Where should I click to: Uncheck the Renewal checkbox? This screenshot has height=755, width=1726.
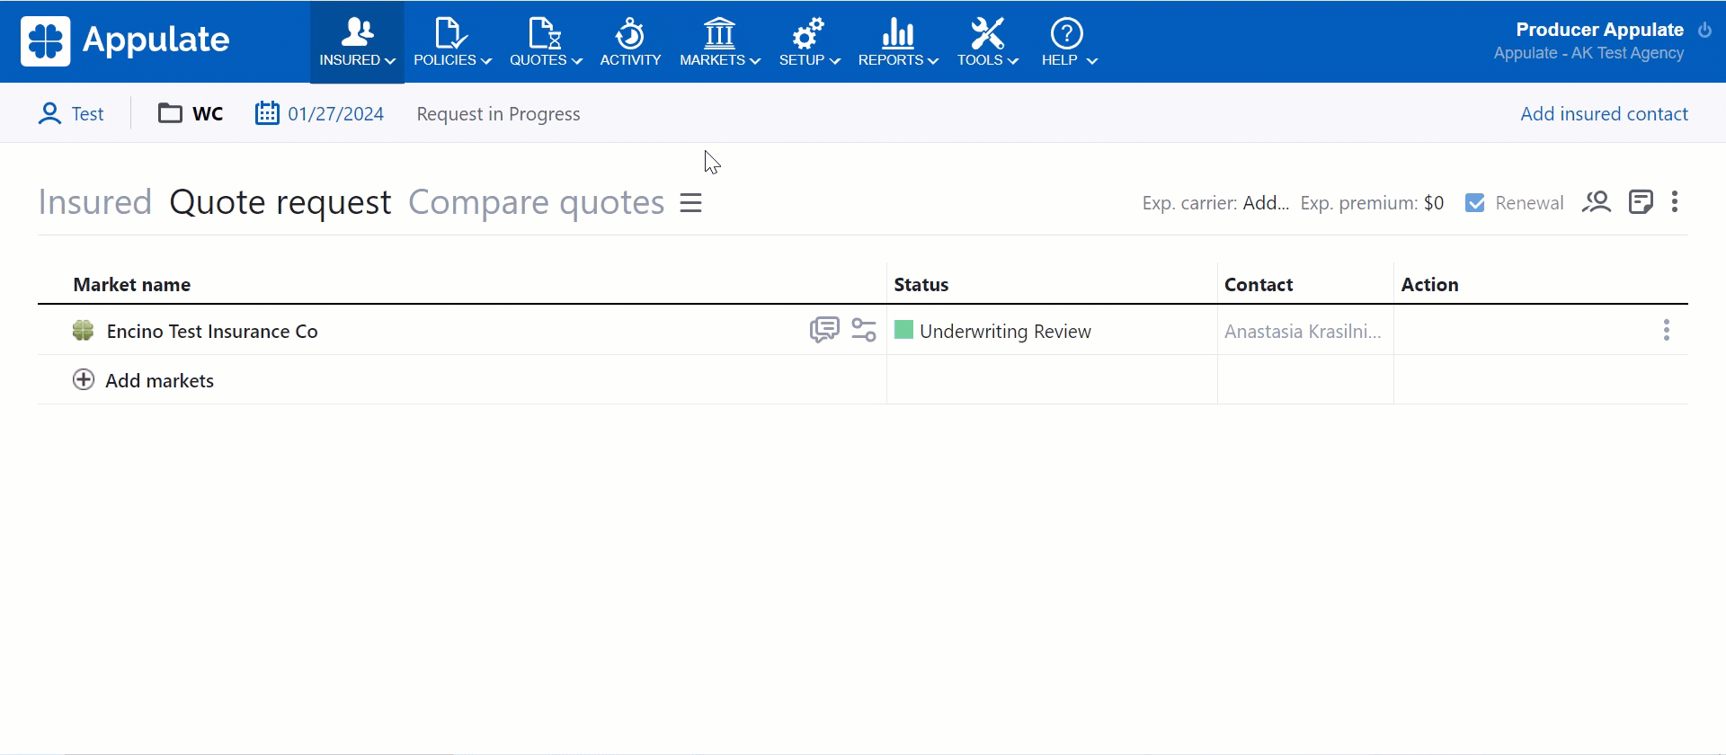(1475, 203)
